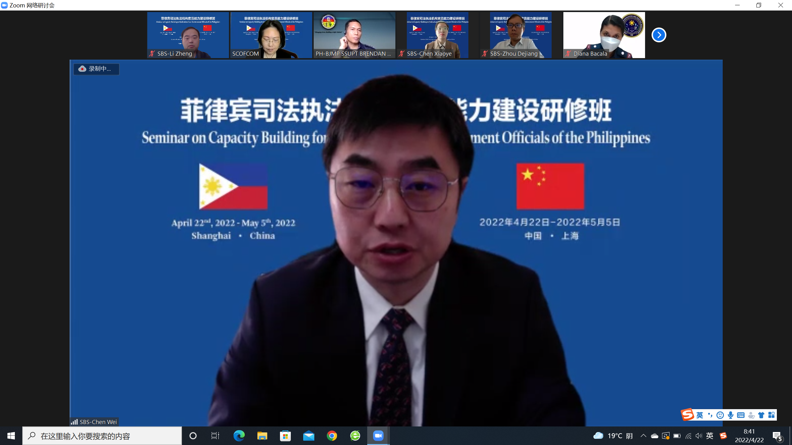Image resolution: width=792 pixels, height=445 pixels.
Task: Open the volume slider from the tray
Action: [699, 436]
